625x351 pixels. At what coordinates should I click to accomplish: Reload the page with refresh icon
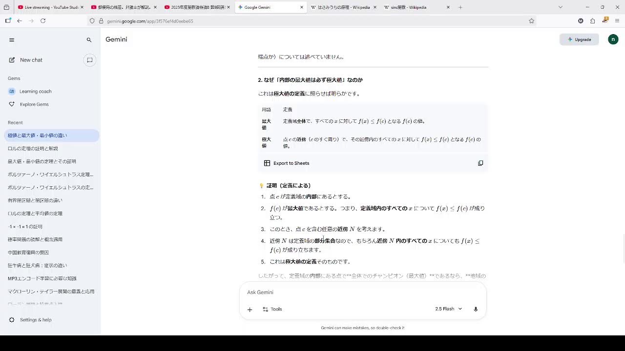tap(43, 21)
